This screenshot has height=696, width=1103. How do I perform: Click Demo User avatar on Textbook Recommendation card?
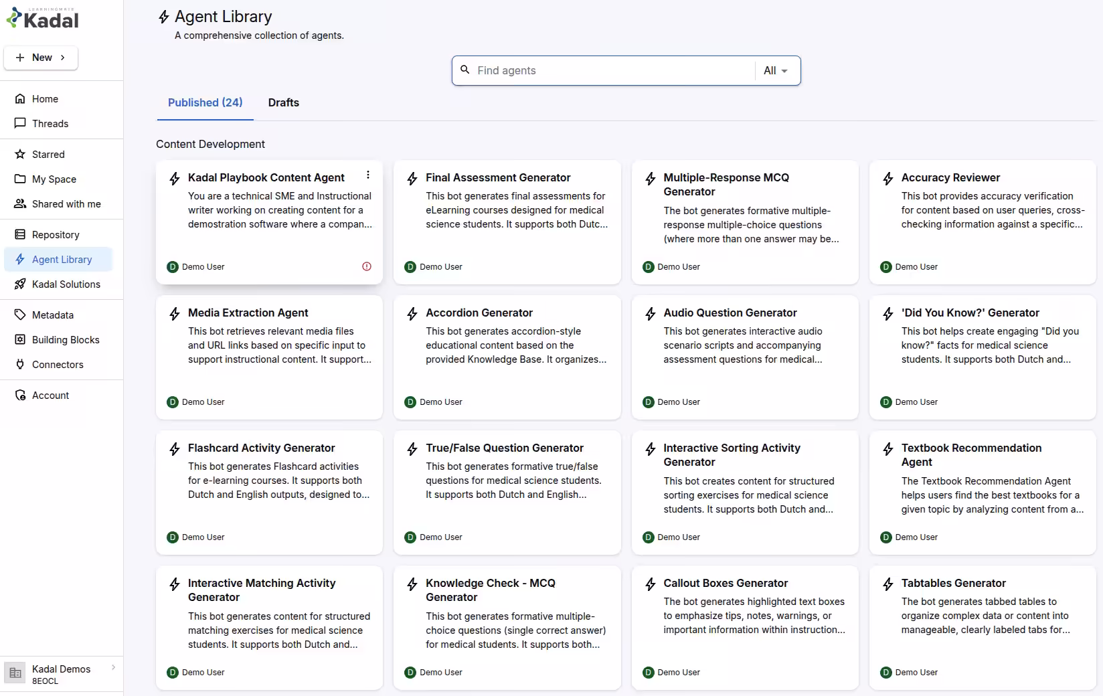click(x=886, y=537)
